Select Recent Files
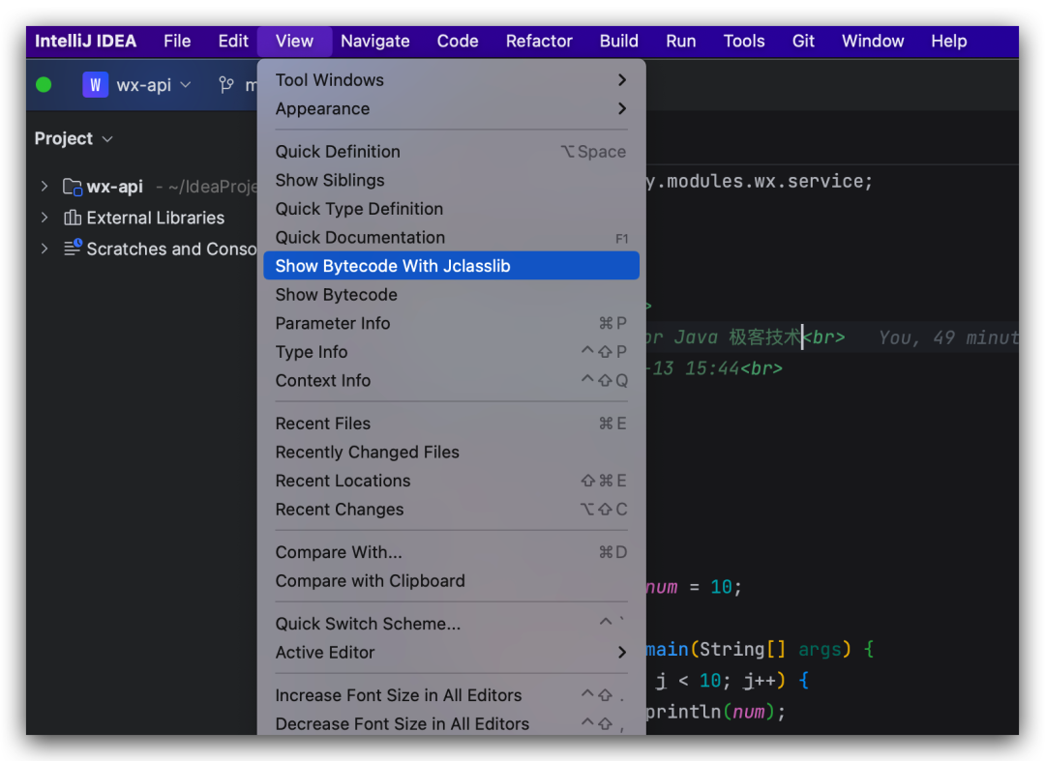Viewport: 1045px width, 761px height. tap(323, 424)
